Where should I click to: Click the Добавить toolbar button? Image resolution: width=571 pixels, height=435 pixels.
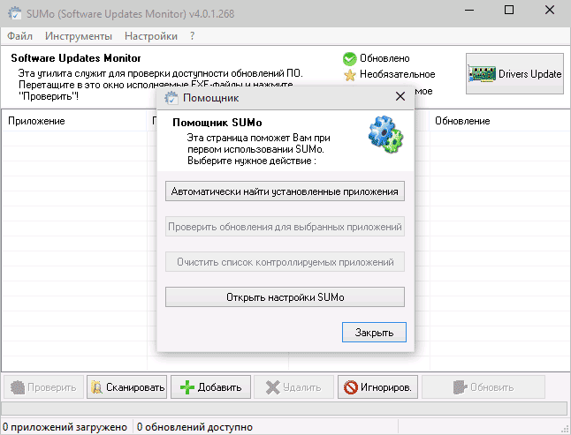211,387
